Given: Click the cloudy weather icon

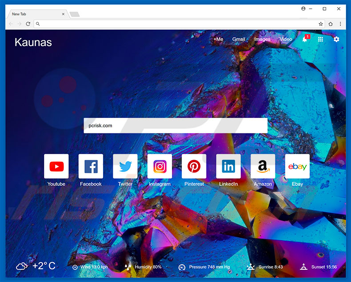Looking at the screenshot, I should click(x=21, y=266).
